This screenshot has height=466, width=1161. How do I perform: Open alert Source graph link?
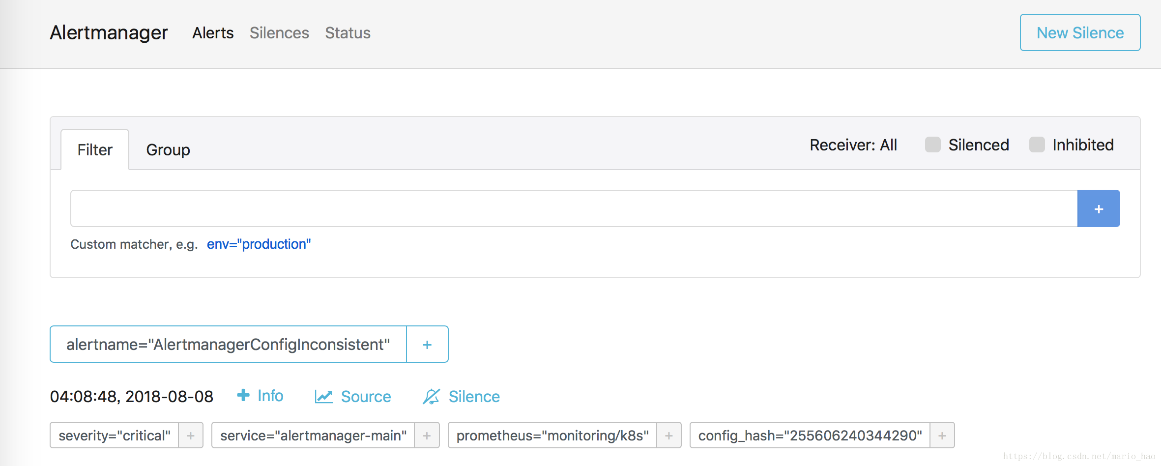(x=353, y=396)
